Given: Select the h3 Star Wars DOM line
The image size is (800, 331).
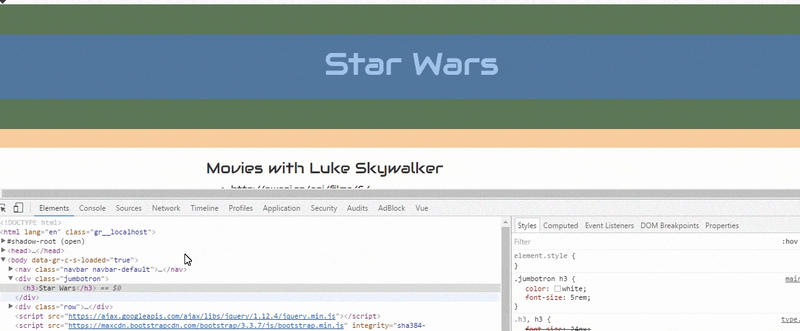Looking at the screenshot, I should [250, 288].
